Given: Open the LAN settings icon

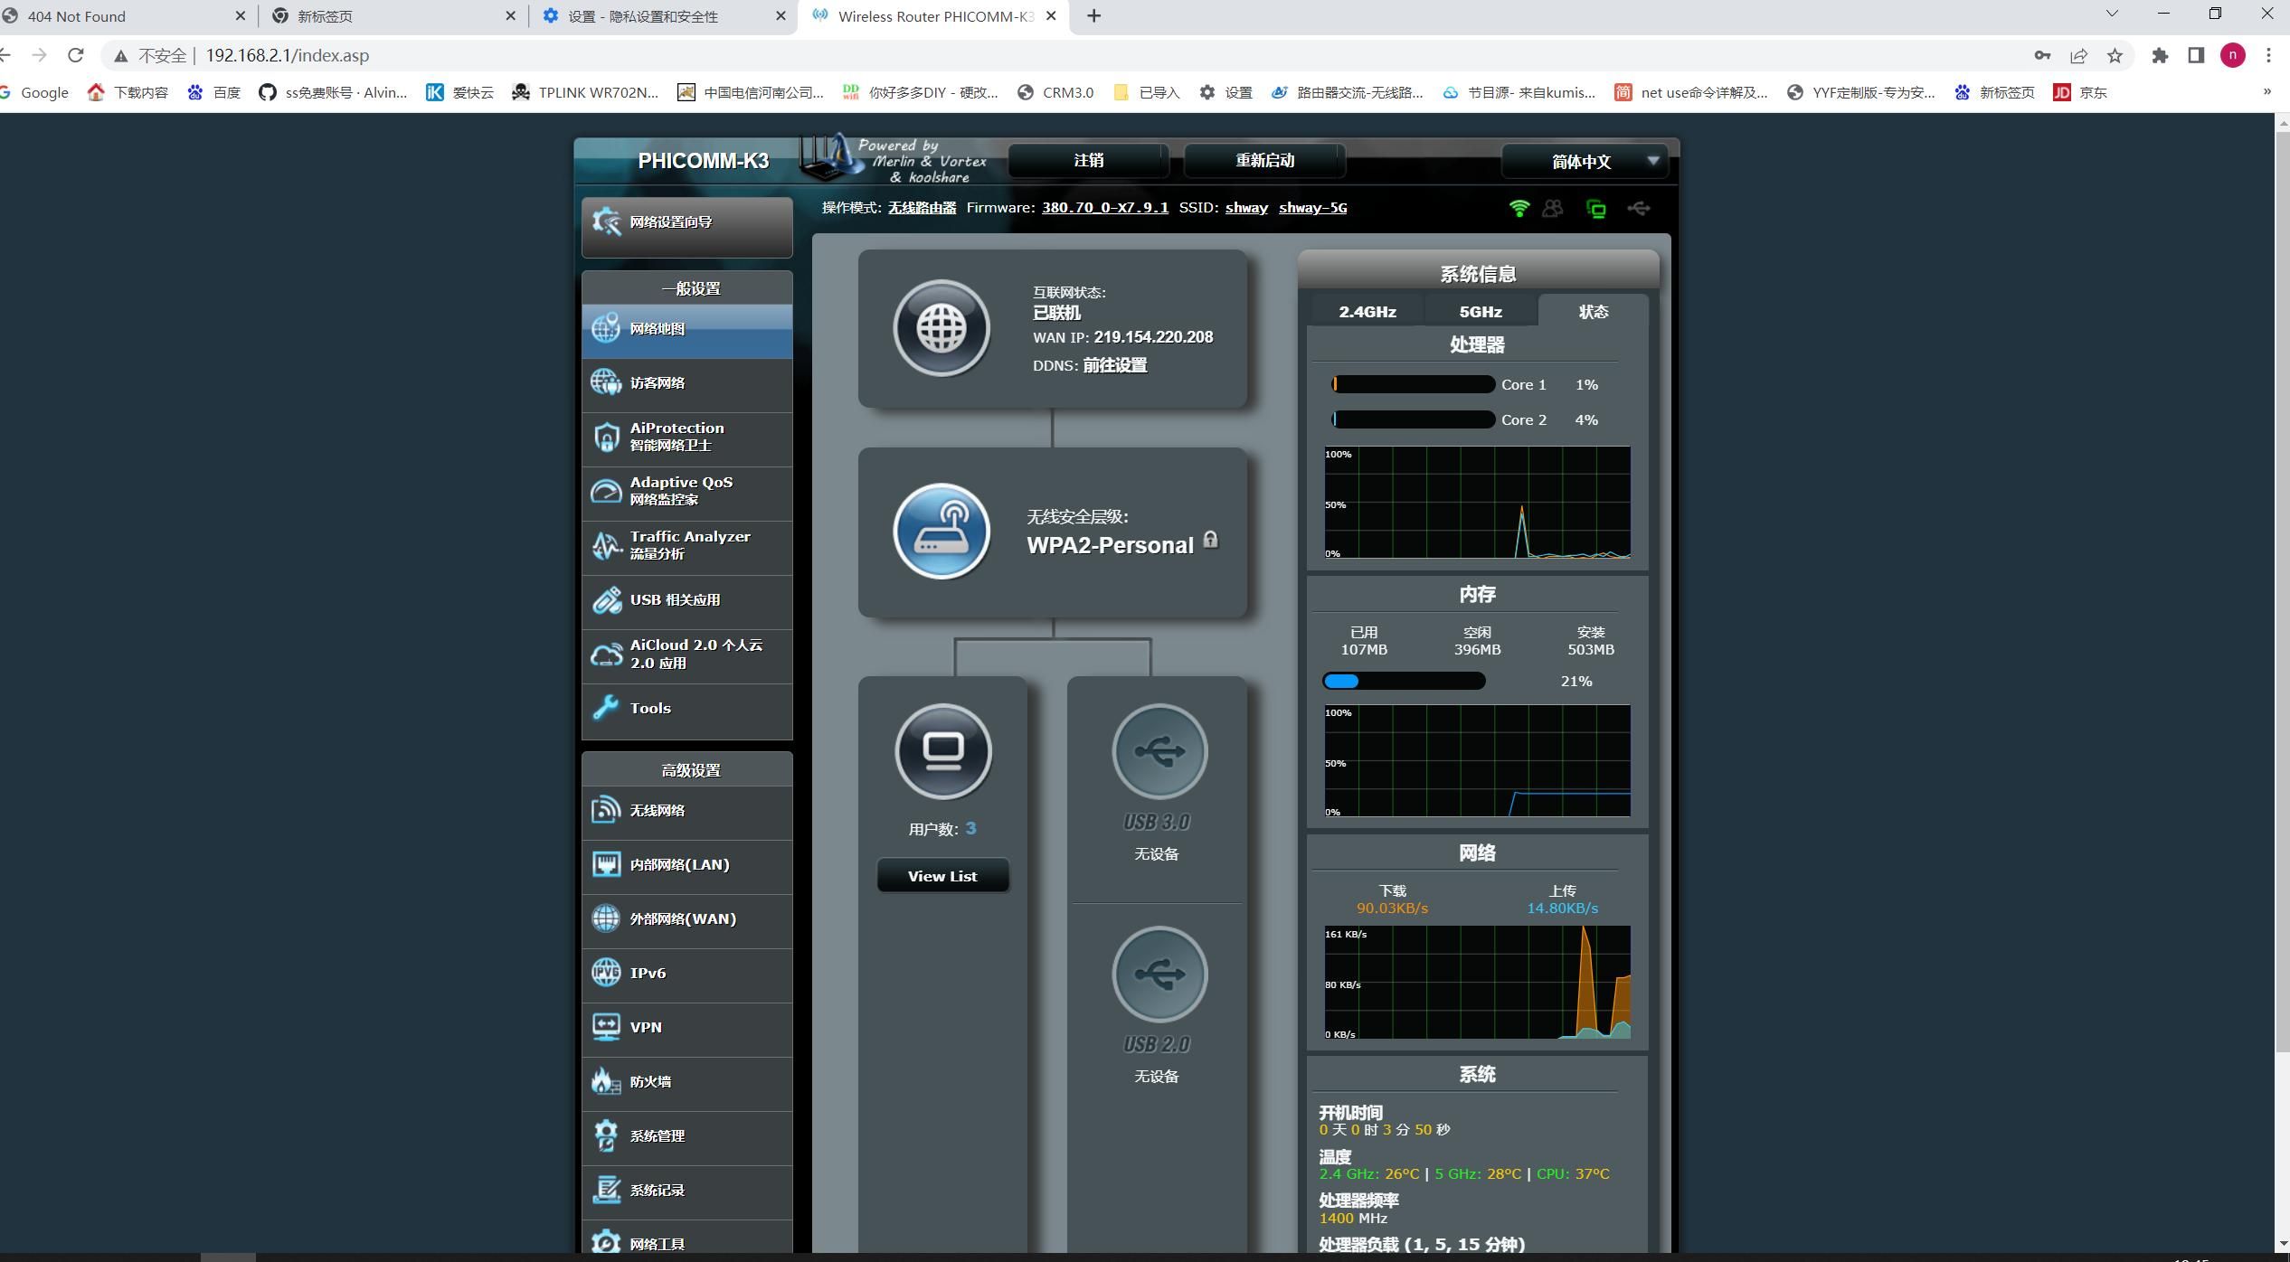Looking at the screenshot, I should 606,864.
